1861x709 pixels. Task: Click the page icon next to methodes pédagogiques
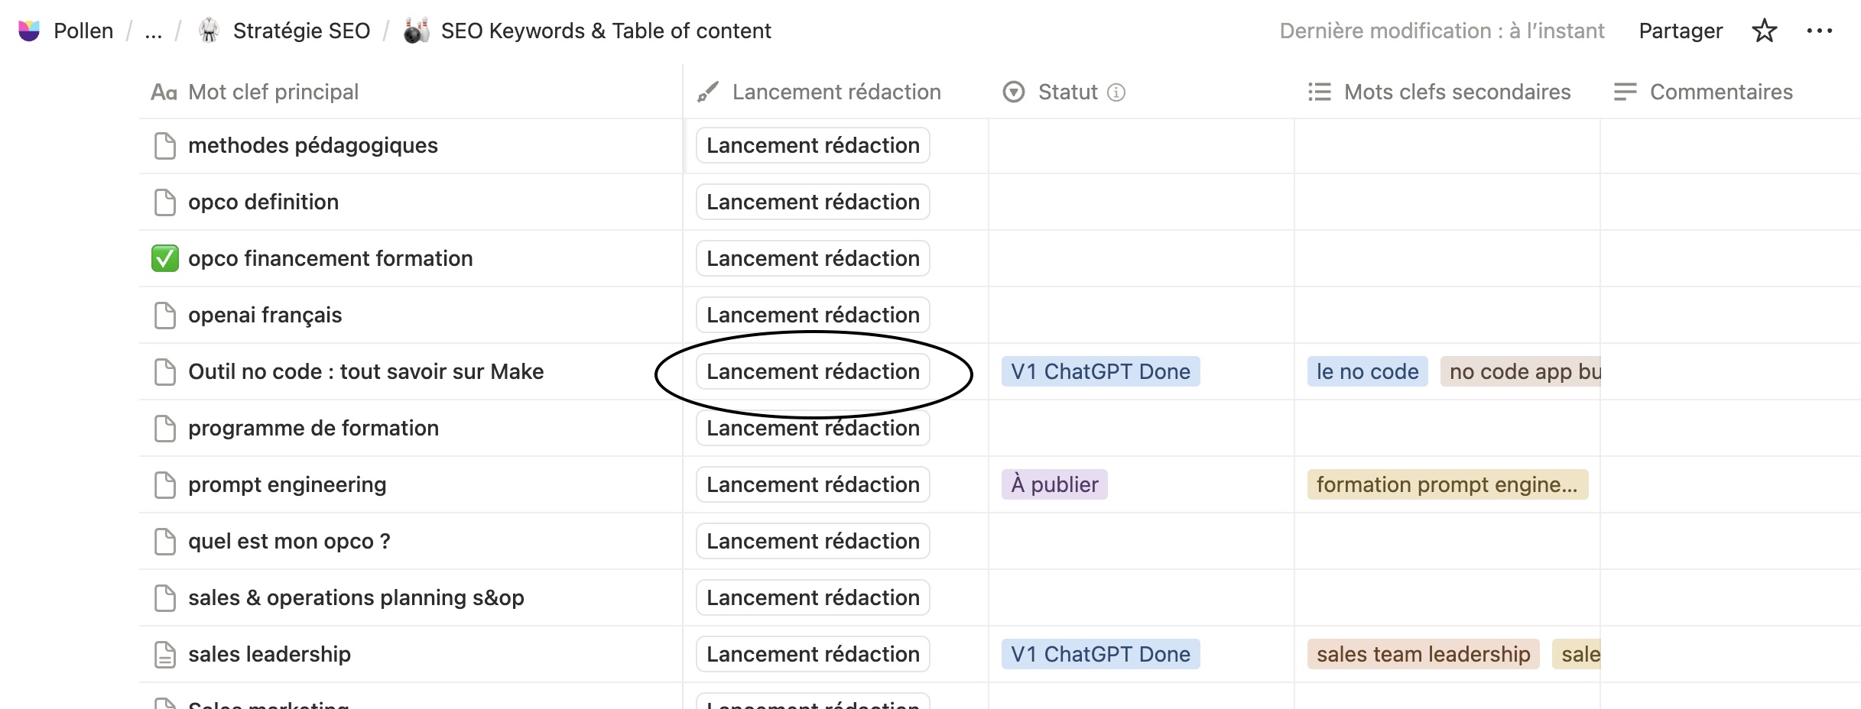[x=165, y=145]
